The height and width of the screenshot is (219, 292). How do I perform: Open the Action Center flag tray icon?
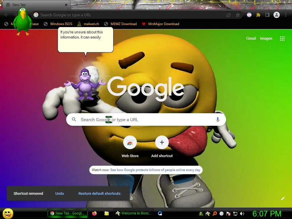pyautogui.click(x=228, y=214)
